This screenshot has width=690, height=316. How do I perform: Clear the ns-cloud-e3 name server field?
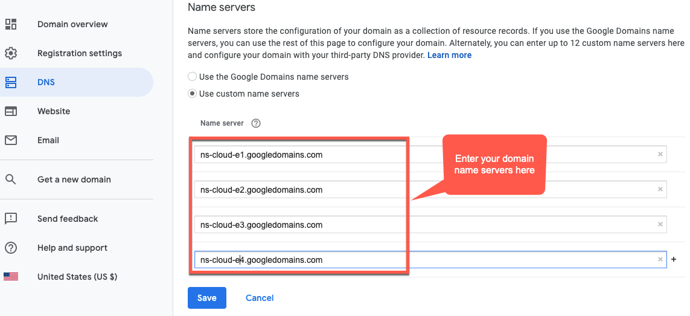click(x=660, y=225)
